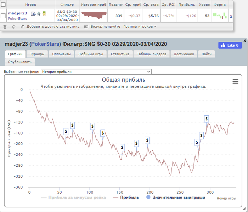Switch to the Графики tab
248x212 pixels.
point(15,54)
